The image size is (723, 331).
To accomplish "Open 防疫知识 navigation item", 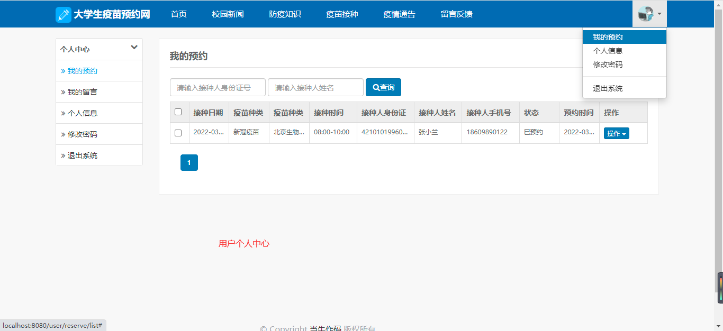I will [285, 14].
